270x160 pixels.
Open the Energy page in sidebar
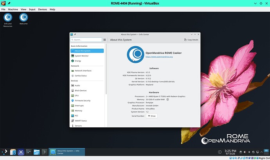click(87, 61)
